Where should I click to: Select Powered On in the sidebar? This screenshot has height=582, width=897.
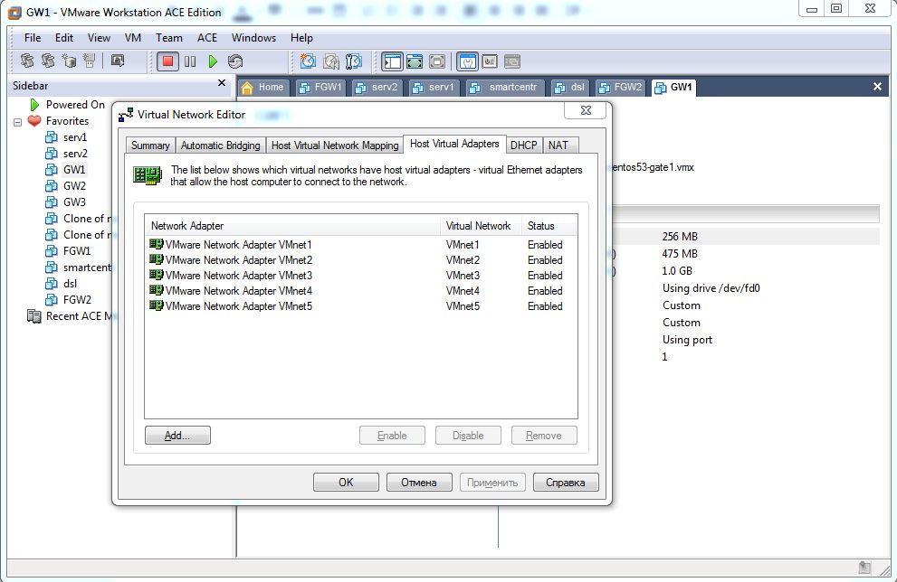[68, 105]
